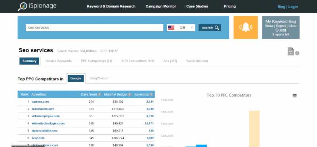Click keywords count 3,340

pyautogui.click(x=150, y=109)
